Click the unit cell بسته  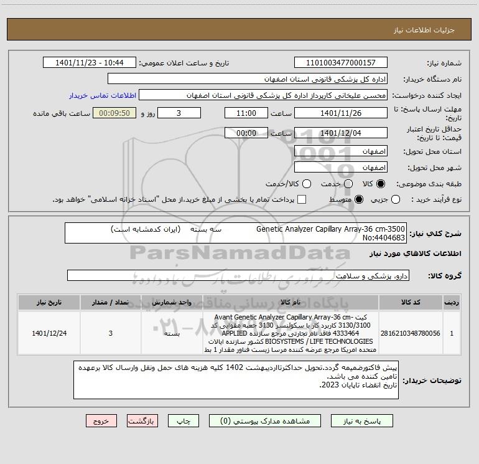click(172, 333)
